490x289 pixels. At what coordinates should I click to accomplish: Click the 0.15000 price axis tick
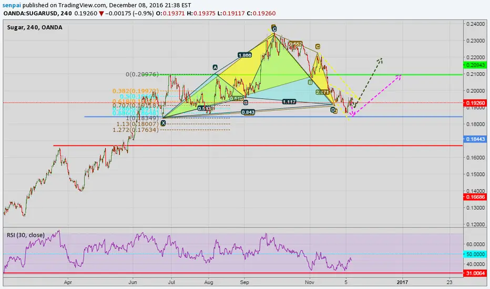pyautogui.click(x=476, y=174)
